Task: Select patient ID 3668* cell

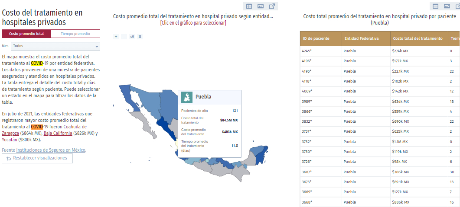Action: click(321, 202)
